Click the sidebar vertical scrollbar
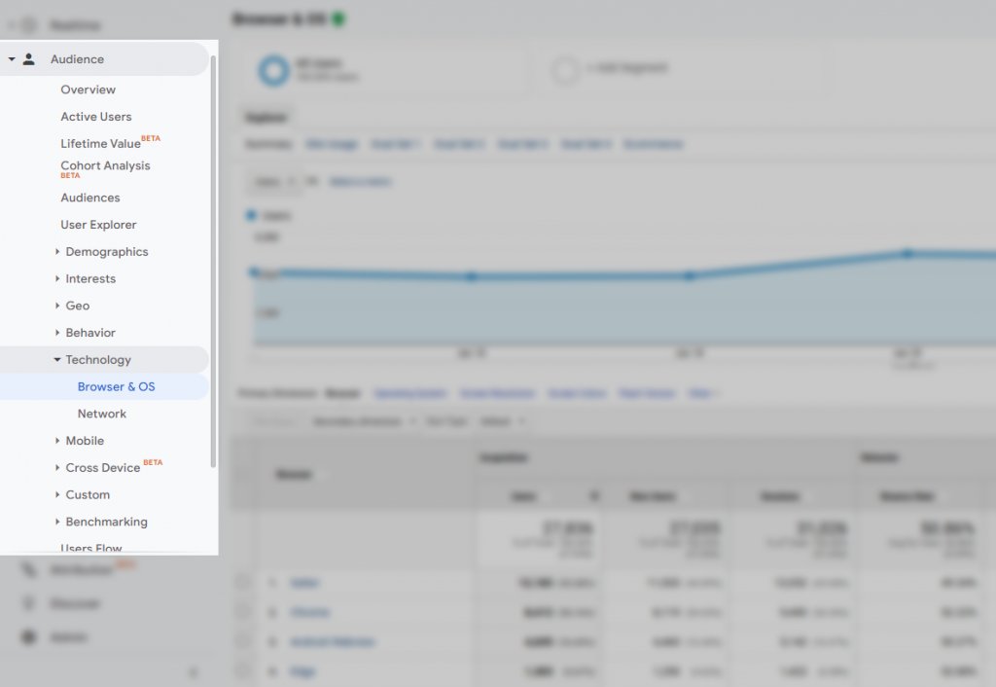Image resolution: width=996 pixels, height=687 pixels. (x=213, y=261)
